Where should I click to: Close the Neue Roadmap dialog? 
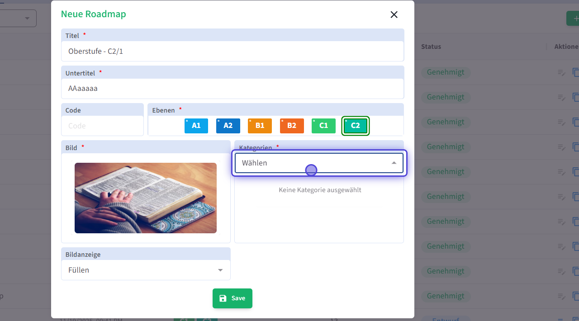(x=394, y=14)
